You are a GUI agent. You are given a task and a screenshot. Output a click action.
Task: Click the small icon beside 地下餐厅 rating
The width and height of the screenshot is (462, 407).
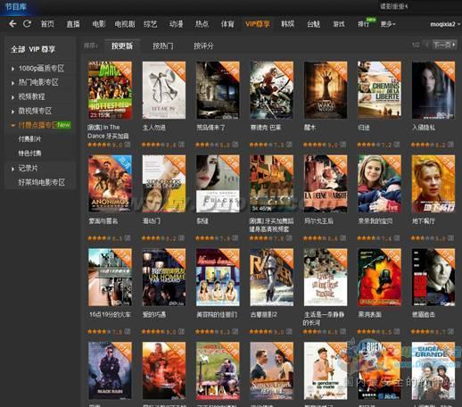(450, 238)
